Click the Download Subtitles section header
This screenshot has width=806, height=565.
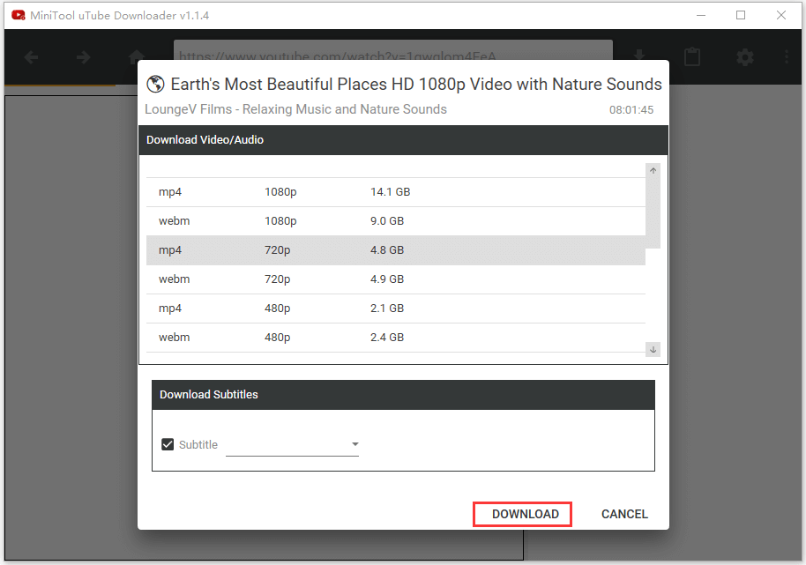pos(404,395)
